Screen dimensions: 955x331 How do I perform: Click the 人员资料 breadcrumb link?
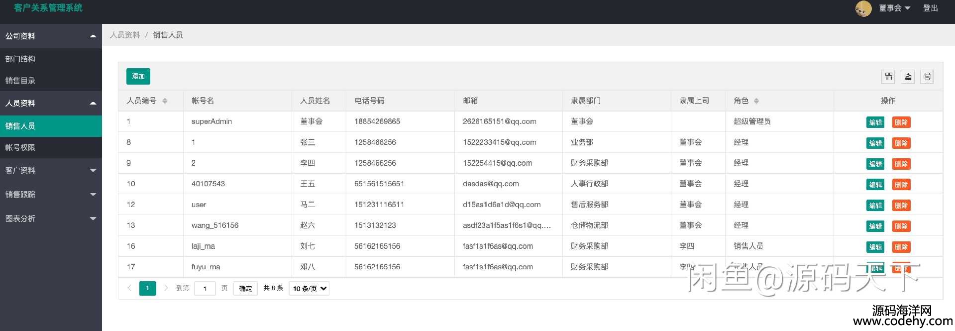click(125, 35)
